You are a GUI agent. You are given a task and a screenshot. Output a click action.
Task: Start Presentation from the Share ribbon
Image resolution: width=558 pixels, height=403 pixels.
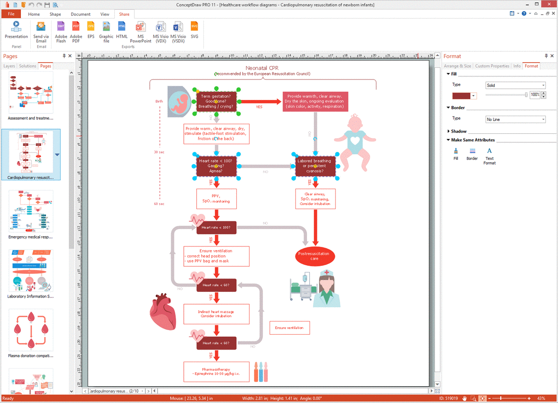point(16,30)
